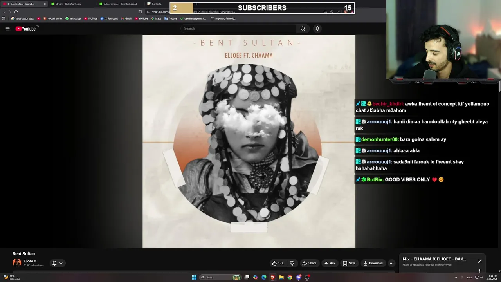This screenshot has height=282, width=501.
Task: Launch Copilot from the taskbar
Action: pos(256,277)
